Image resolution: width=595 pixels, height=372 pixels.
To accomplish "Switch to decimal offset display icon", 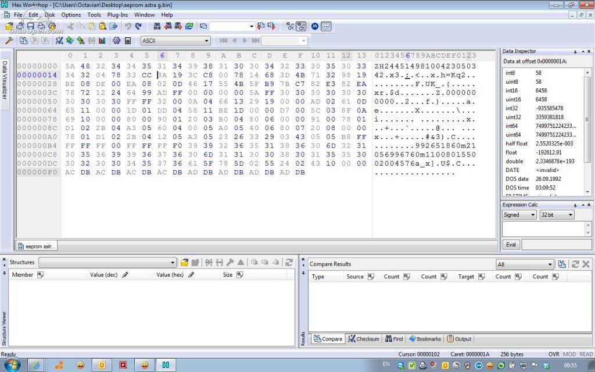I will (x=291, y=26).
